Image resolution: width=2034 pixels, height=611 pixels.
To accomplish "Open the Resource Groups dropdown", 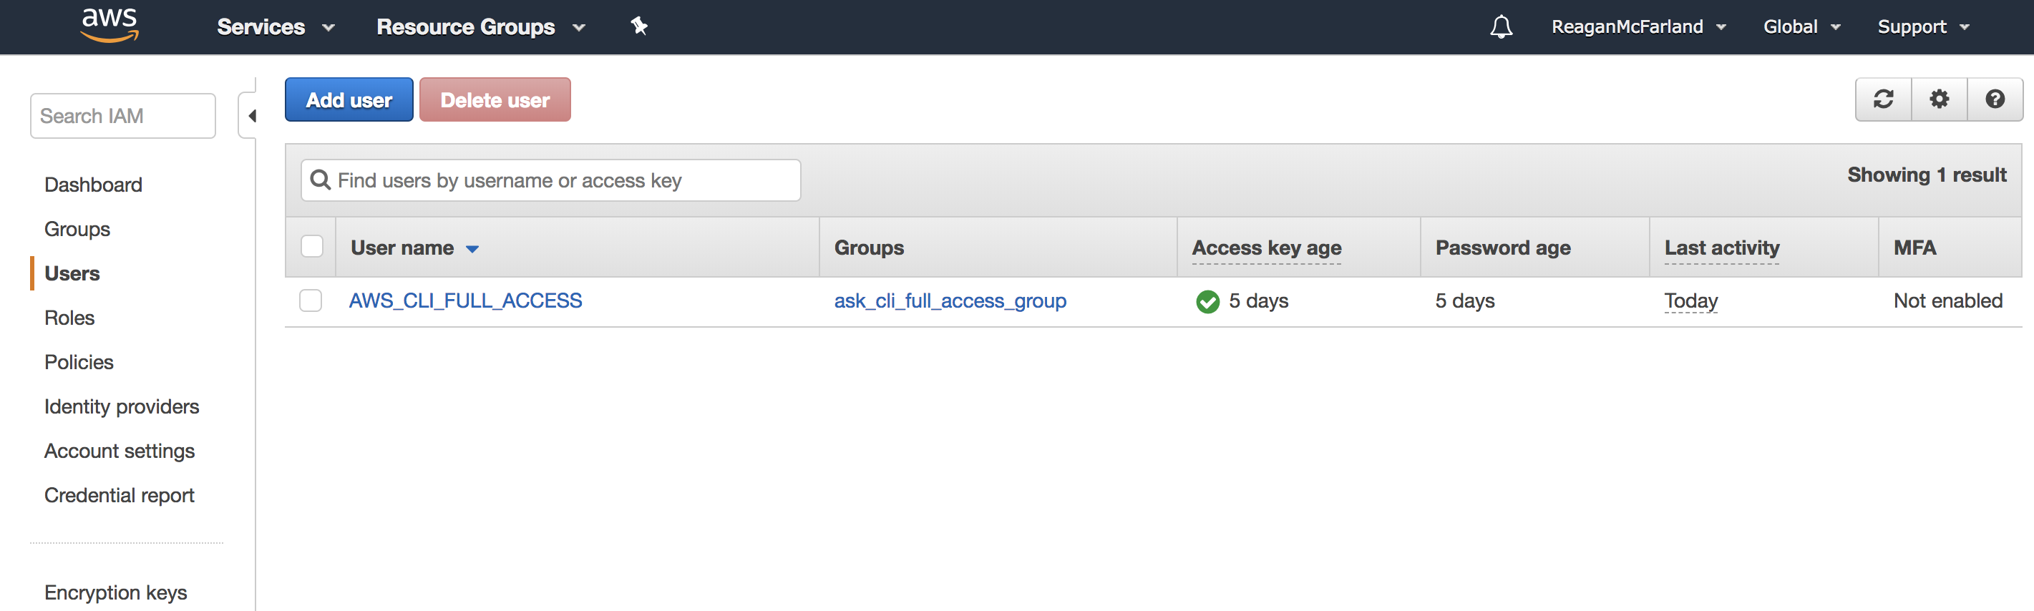I will click(480, 27).
